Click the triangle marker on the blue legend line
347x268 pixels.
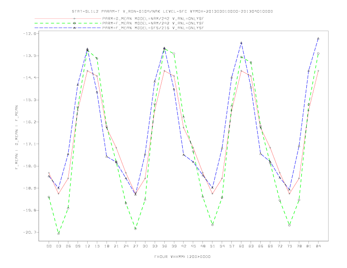(x=74, y=28)
